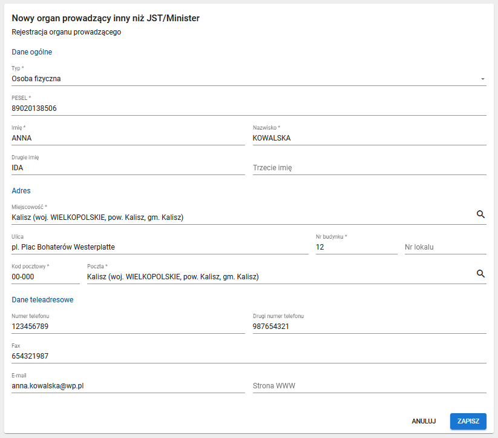
Task: Focus the empty Nr lokalu field
Action: (445, 247)
